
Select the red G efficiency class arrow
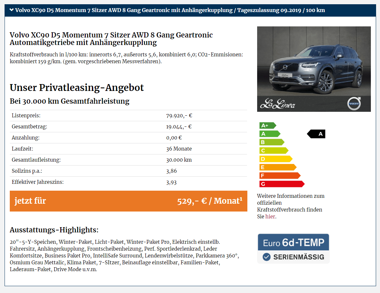[282, 184]
